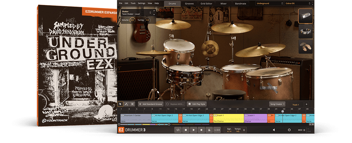Expand the Song Creator panel
The width and height of the screenshot is (352, 143).
click(277, 104)
